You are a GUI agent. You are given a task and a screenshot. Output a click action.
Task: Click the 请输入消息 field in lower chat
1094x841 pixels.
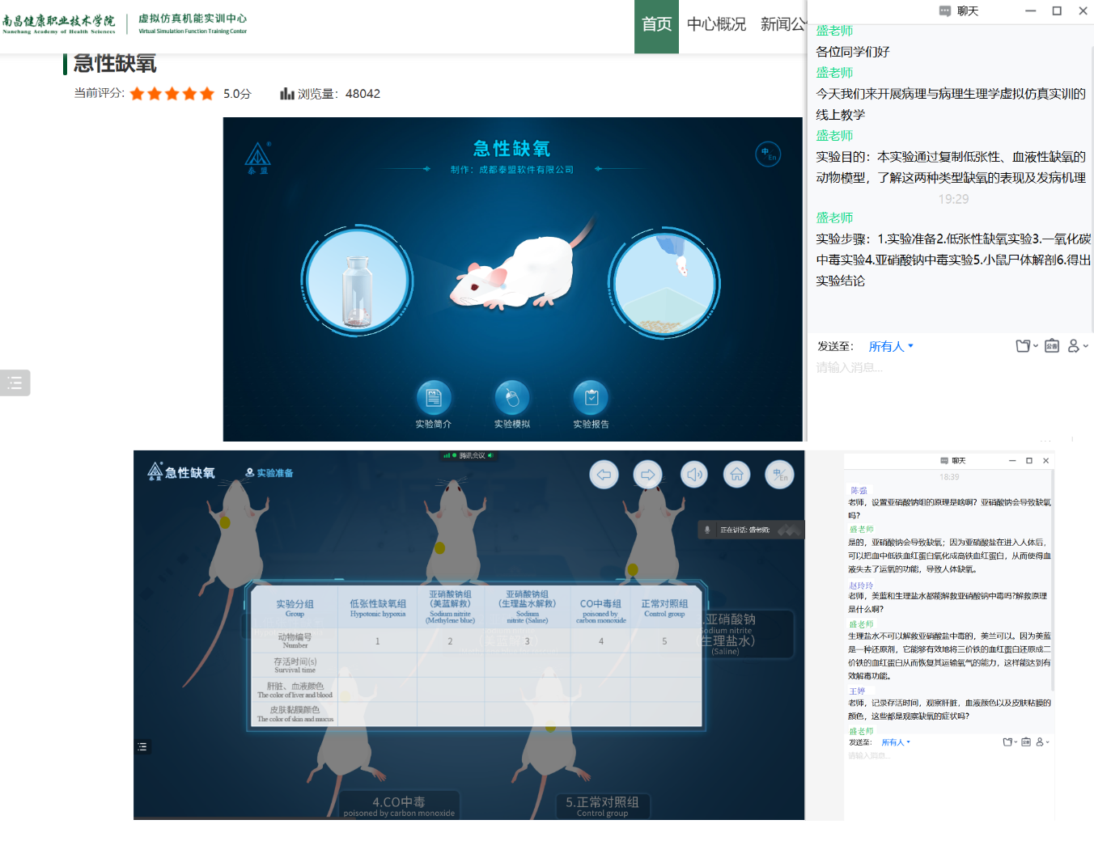(948, 756)
